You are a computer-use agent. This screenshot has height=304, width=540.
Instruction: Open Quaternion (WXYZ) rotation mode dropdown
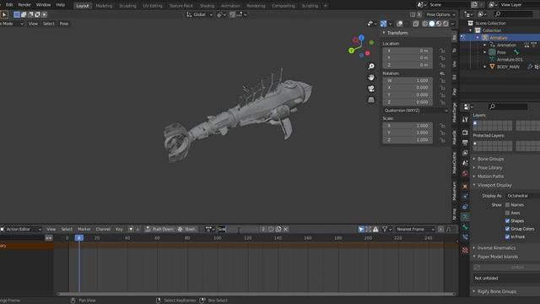pyautogui.click(x=416, y=111)
